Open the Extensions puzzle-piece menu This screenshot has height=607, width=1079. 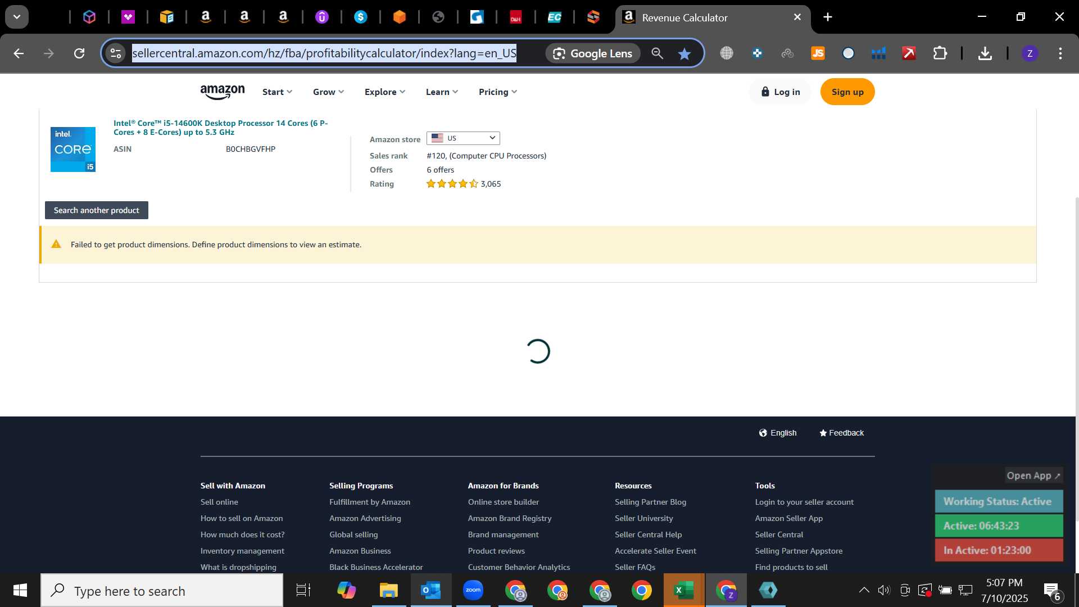(x=940, y=53)
